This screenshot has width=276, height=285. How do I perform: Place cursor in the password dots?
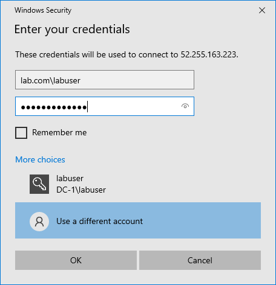pyautogui.click(x=54, y=107)
